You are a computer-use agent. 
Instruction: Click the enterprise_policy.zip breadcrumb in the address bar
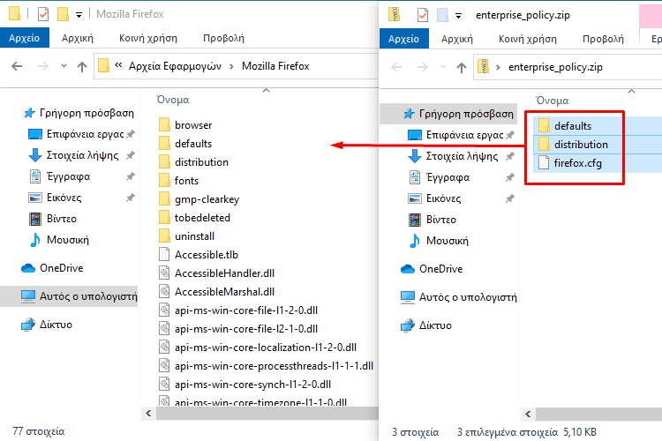(x=555, y=67)
